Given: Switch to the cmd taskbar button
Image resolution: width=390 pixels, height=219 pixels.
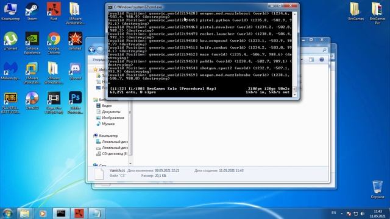Looking at the screenshot, I should tap(61, 214).
